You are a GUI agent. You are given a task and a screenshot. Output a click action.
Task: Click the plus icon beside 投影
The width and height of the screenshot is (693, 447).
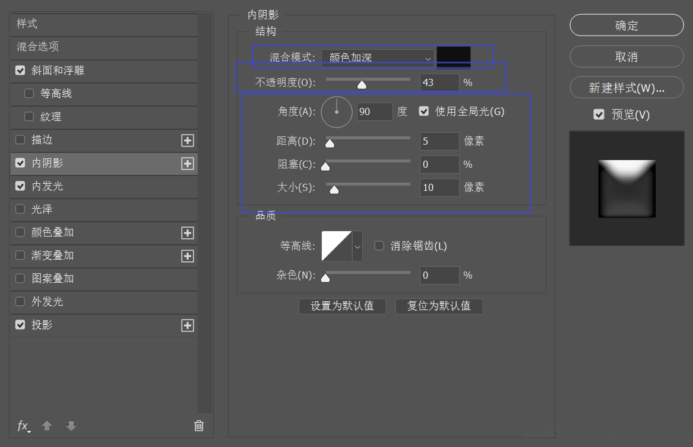(x=187, y=325)
